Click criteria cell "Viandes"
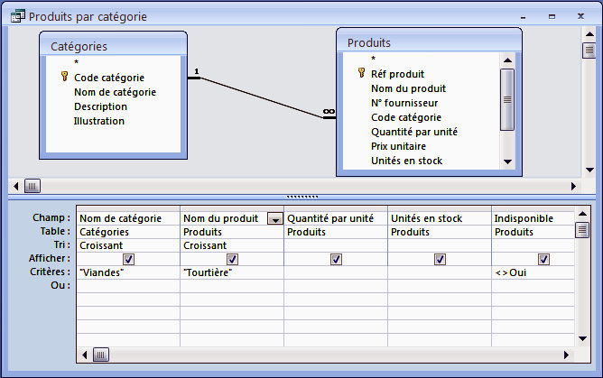Image resolution: width=603 pixels, height=378 pixels. (128, 272)
